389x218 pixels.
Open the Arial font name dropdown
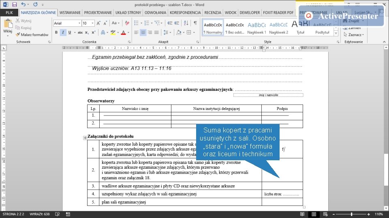coord(79,23)
